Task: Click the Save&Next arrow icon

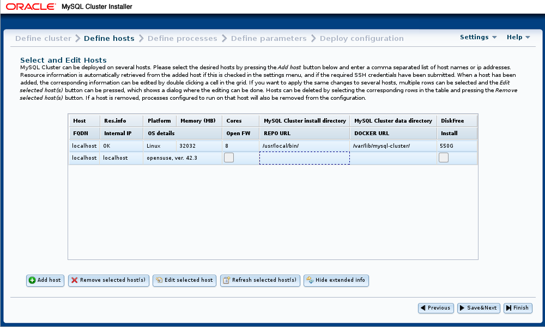Action: tap(462, 308)
